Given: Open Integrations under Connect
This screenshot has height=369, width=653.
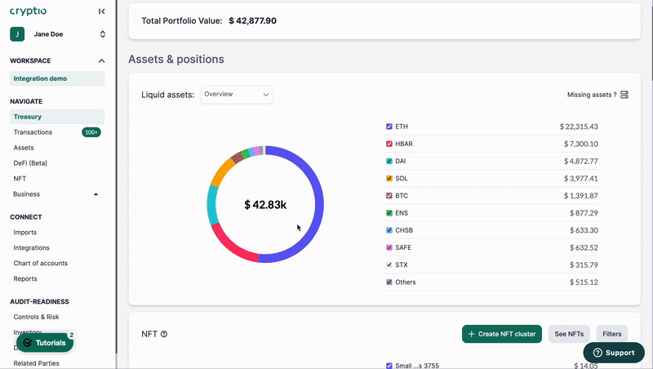Looking at the screenshot, I should tap(31, 247).
